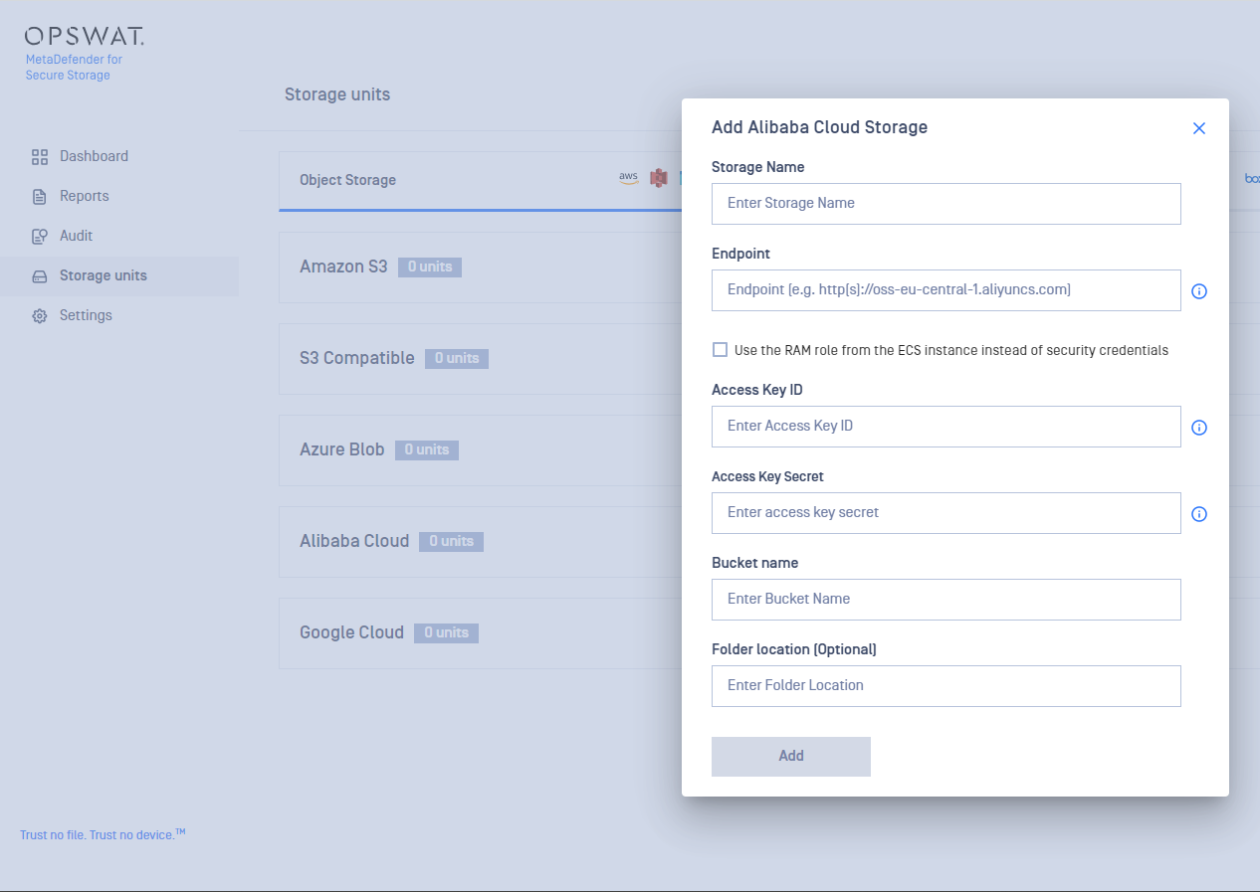Click the Google Cloud row title
This screenshot has height=892, width=1260.
click(351, 632)
